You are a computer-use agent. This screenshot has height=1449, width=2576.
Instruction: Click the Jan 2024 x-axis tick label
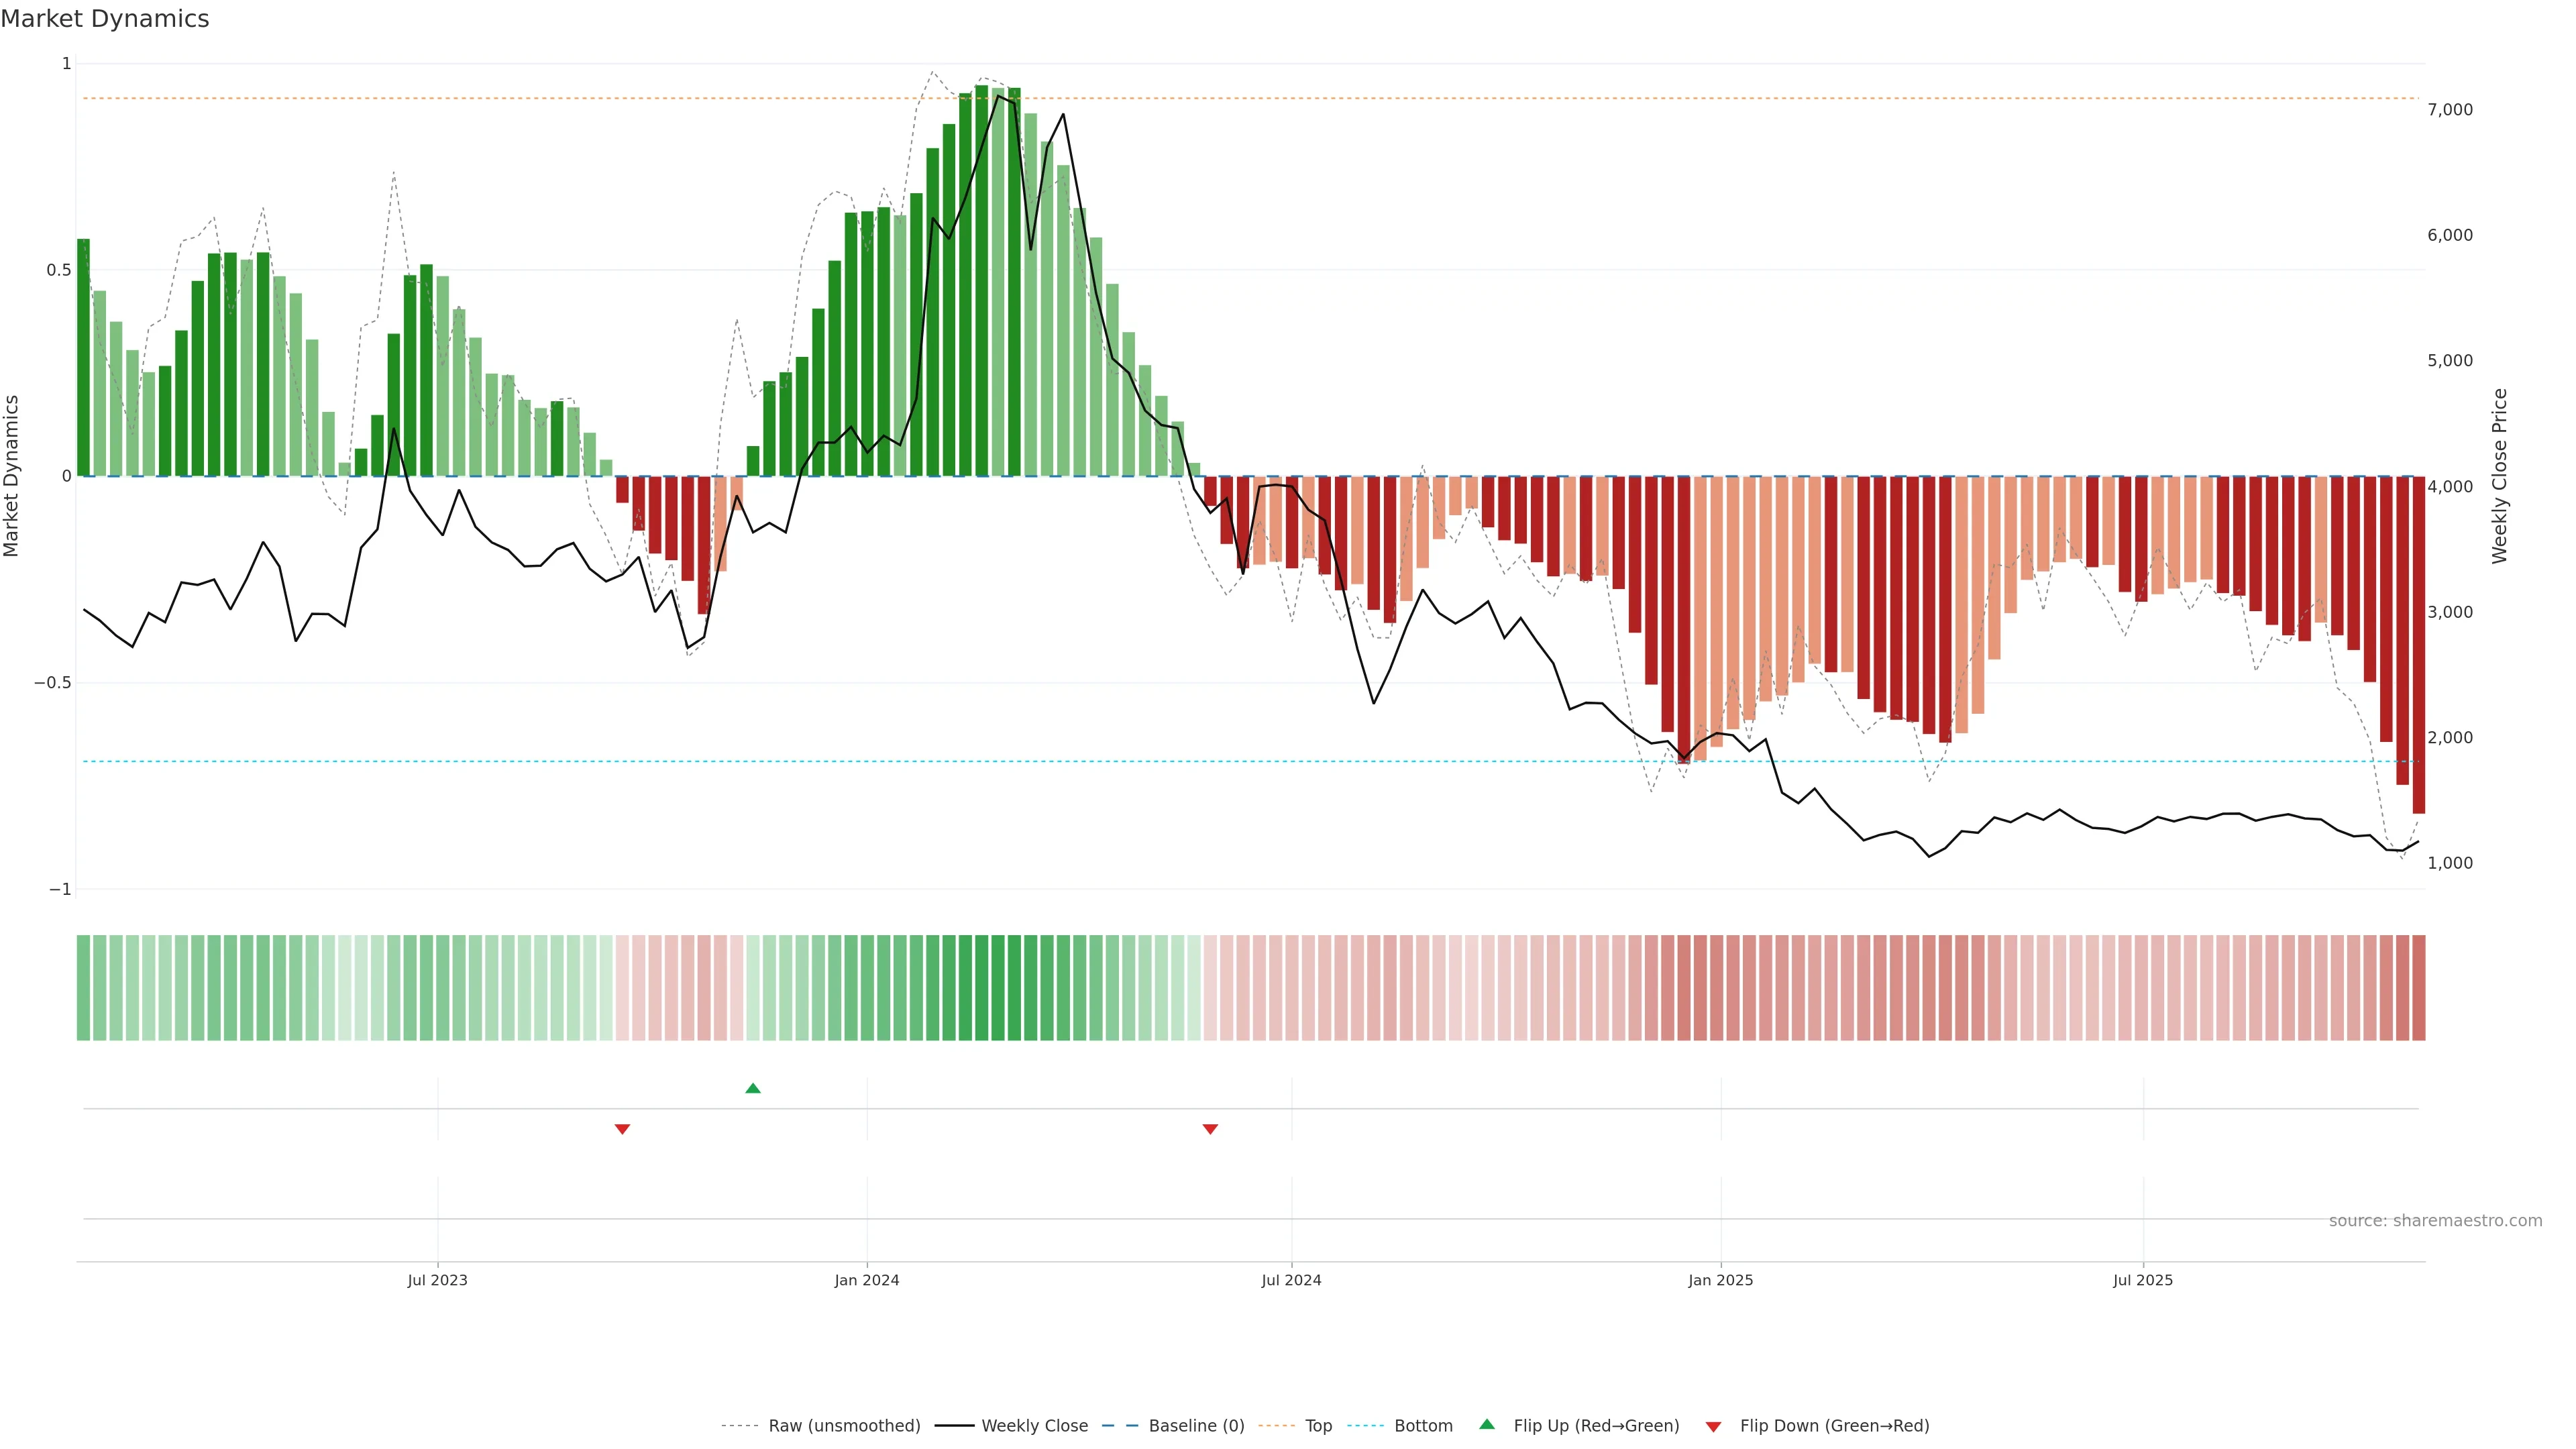[867, 1280]
